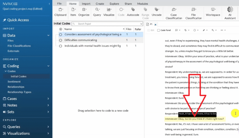
Task: Open the highlight pen dropdown
Action: pyautogui.click(x=205, y=30)
